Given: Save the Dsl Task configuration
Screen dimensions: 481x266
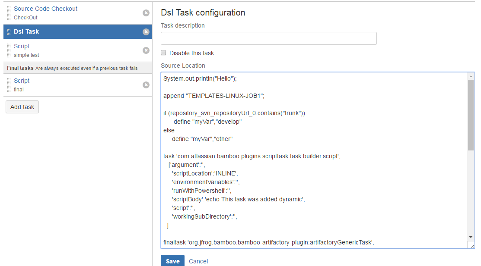Looking at the screenshot, I should [x=172, y=261].
